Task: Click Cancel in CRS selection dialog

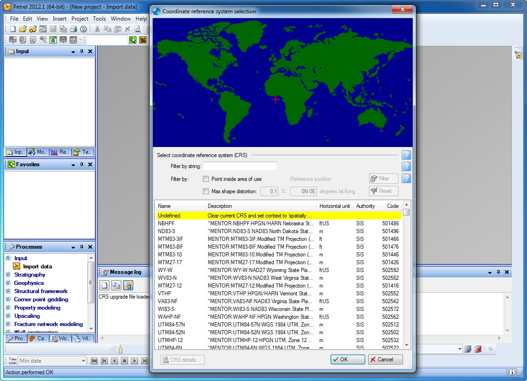Action: [385, 359]
